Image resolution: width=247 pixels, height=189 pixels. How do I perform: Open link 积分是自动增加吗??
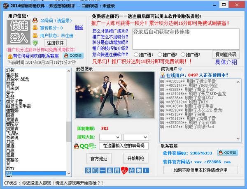pyautogui.click(x=110, y=42)
